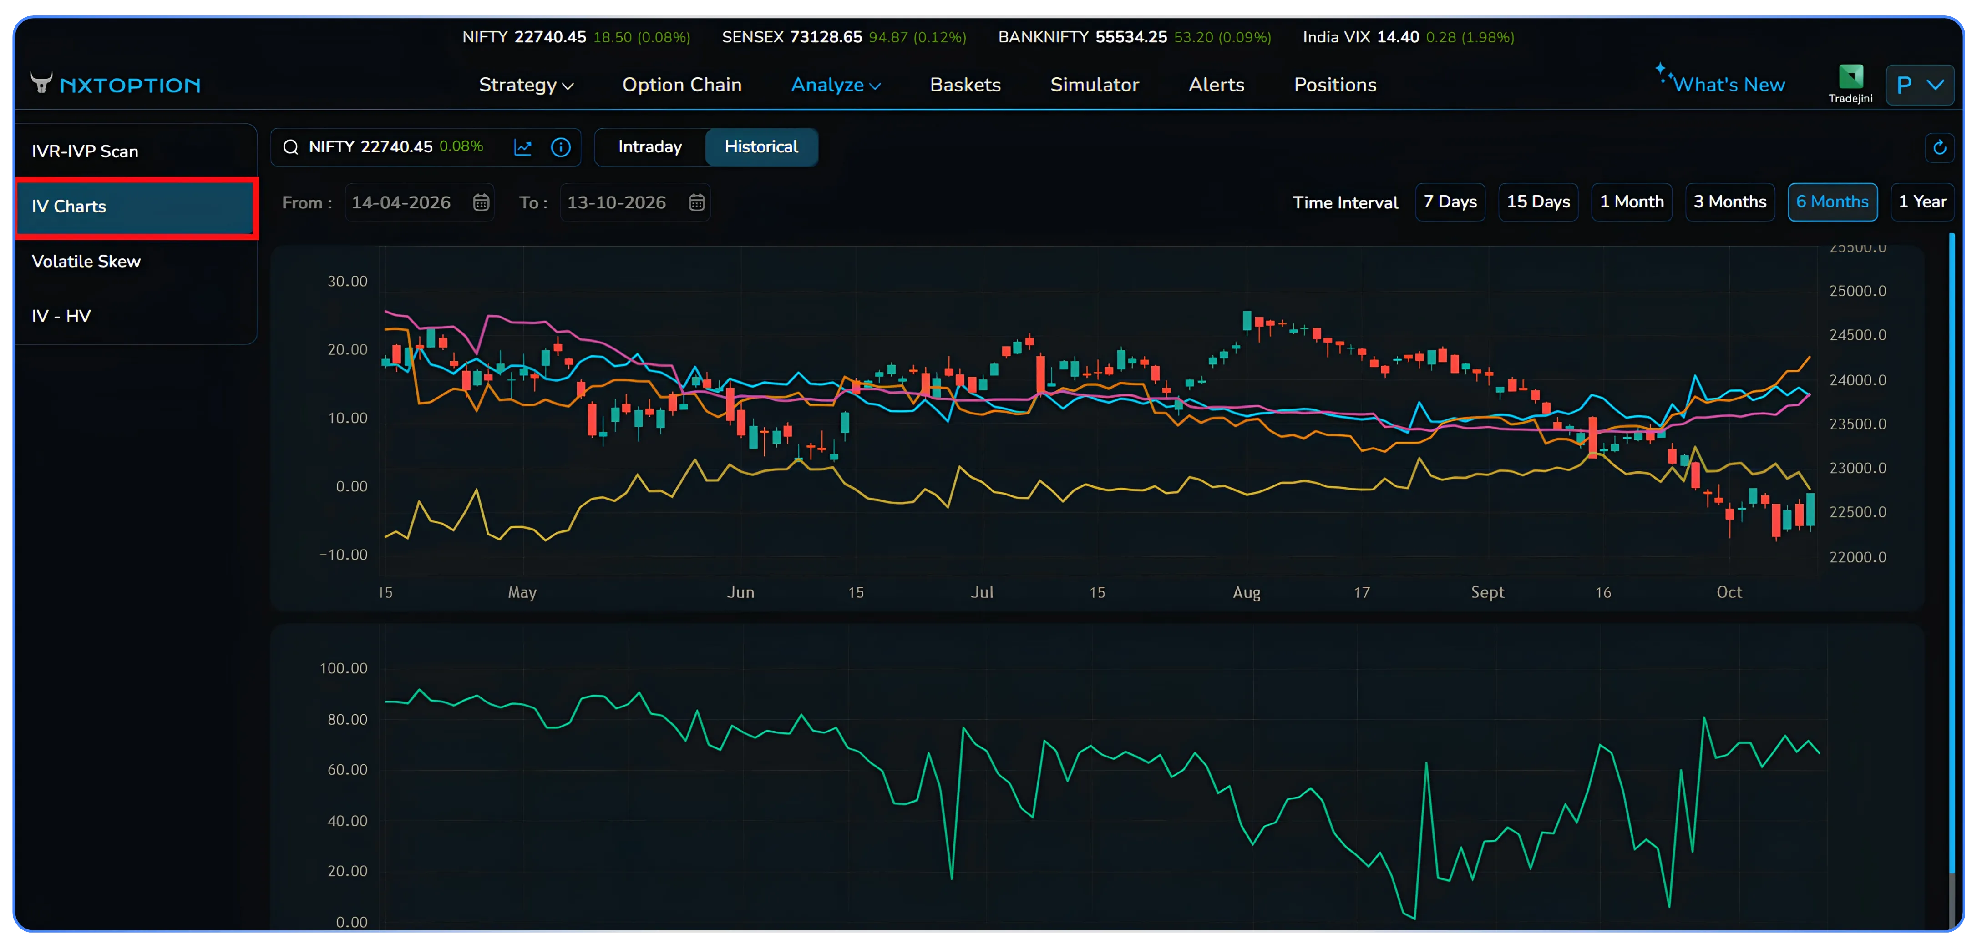
Task: Select the 1 Month interval
Action: [1631, 202]
